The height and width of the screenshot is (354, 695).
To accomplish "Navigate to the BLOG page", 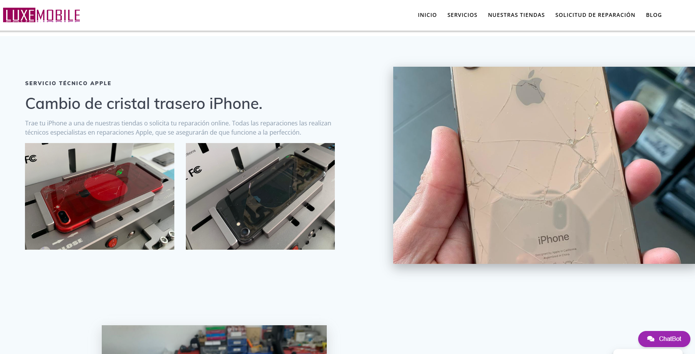I will coord(654,15).
